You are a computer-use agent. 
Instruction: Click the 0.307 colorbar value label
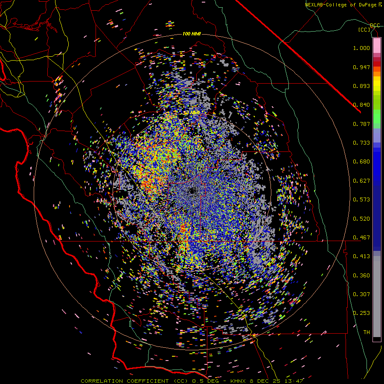tap(361, 294)
